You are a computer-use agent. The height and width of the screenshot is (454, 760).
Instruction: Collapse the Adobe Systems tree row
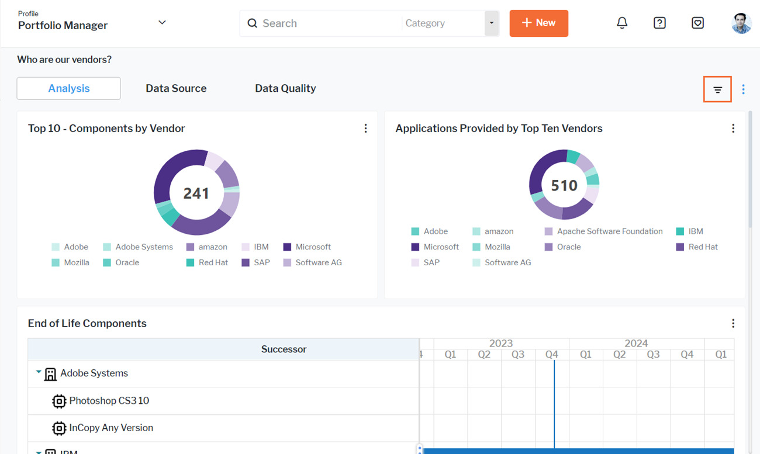(x=39, y=372)
